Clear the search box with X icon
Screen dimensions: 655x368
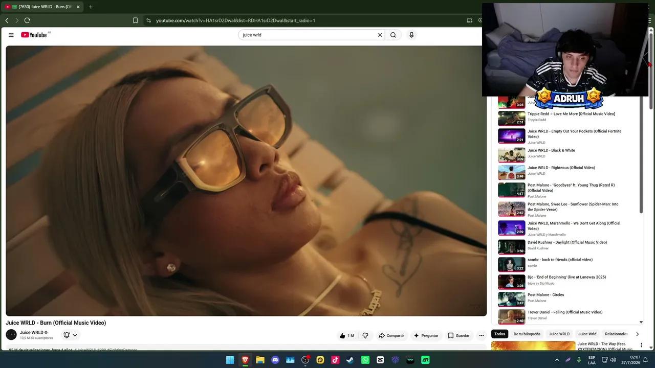pos(380,35)
